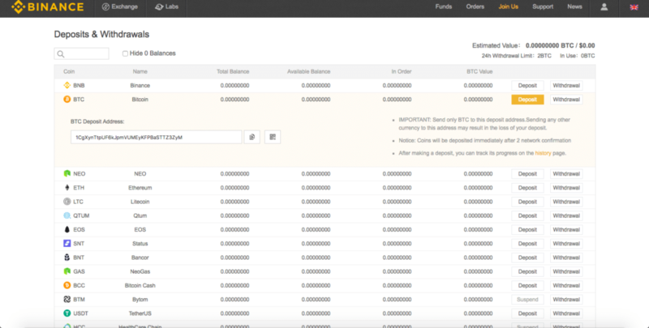
Task: Click Withdrawal for SNT
Action: 566,244
